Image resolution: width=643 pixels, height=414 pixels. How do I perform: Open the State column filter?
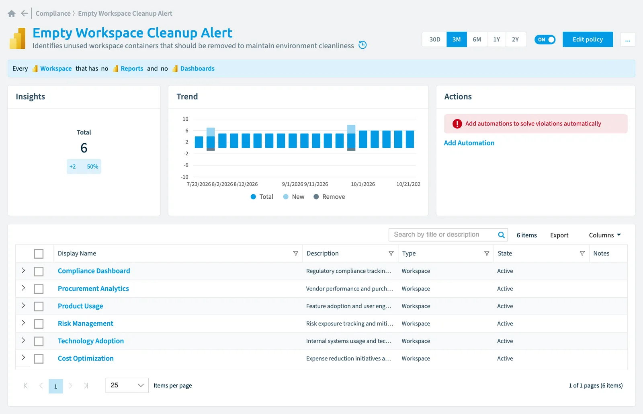[x=582, y=253]
